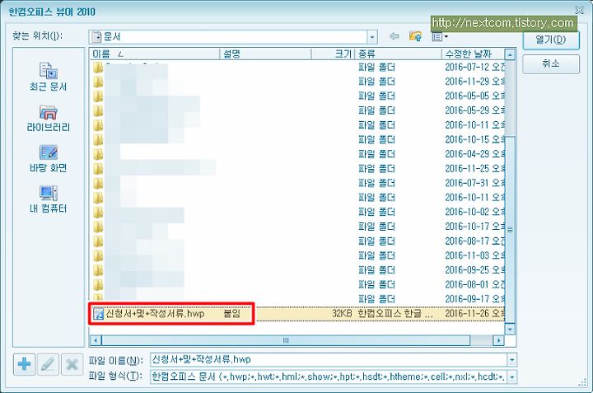Jump to the Desktop (바탕 화면) location
Screen dimensions: 593x393
pos(48,159)
